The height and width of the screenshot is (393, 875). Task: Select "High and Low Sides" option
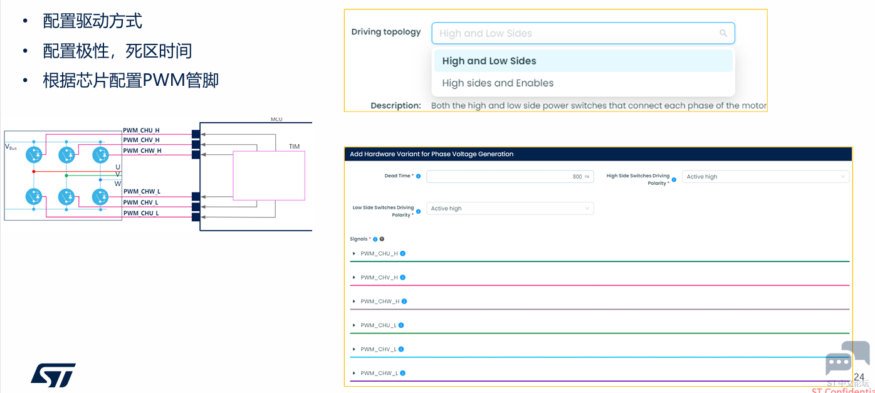pyautogui.click(x=489, y=61)
